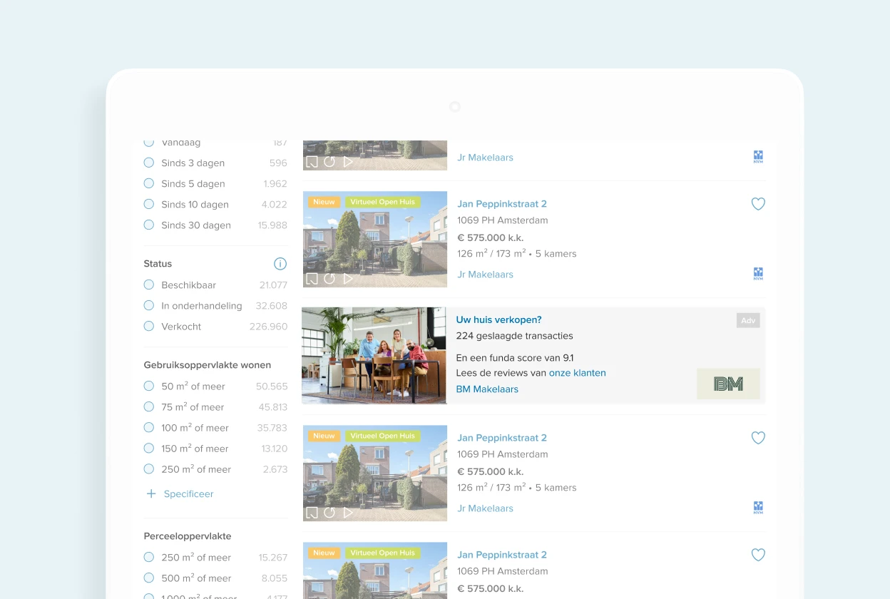This screenshot has height=599, width=890.
Task: Click the heart on the bottommost cut-off listing
Action: (758, 555)
